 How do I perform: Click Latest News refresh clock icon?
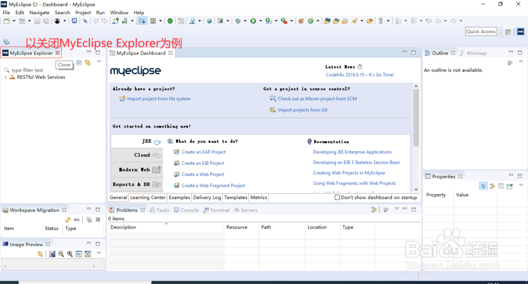click(x=360, y=66)
